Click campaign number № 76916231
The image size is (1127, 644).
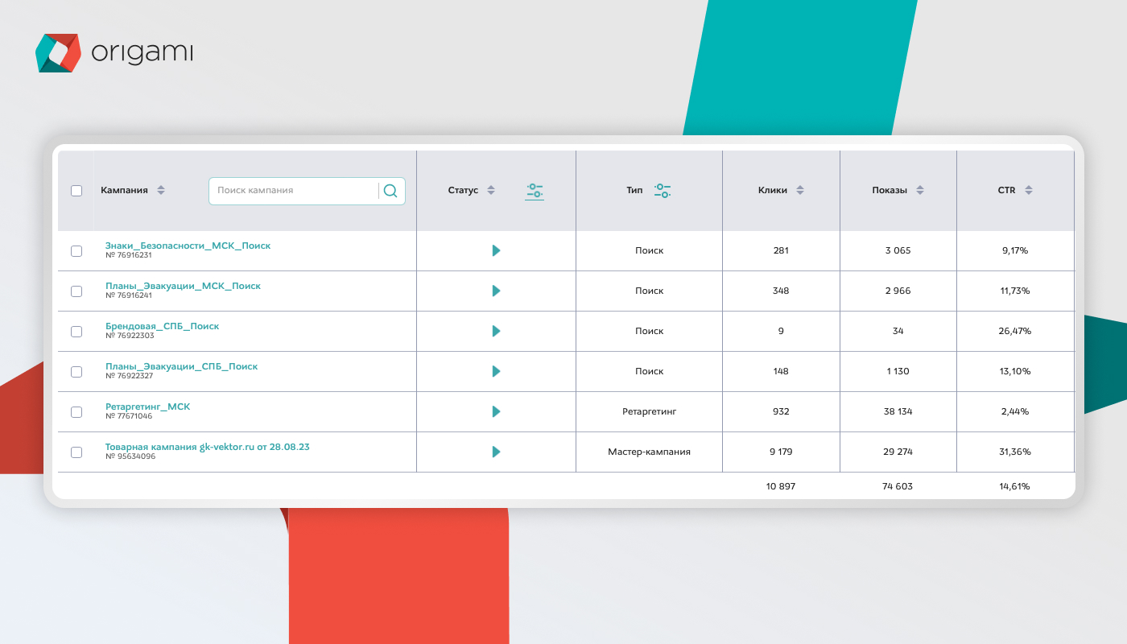pyautogui.click(x=129, y=255)
